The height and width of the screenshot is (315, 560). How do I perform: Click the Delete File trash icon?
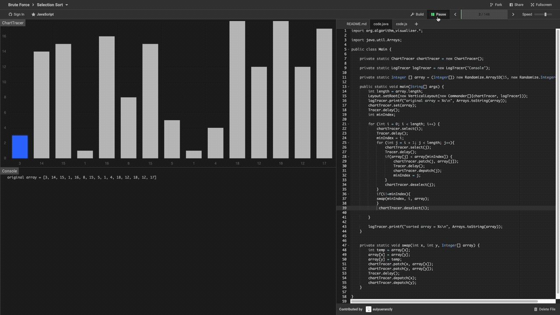[536, 309]
